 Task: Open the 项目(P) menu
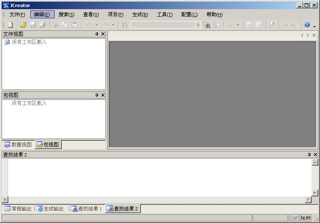pyautogui.click(x=115, y=15)
